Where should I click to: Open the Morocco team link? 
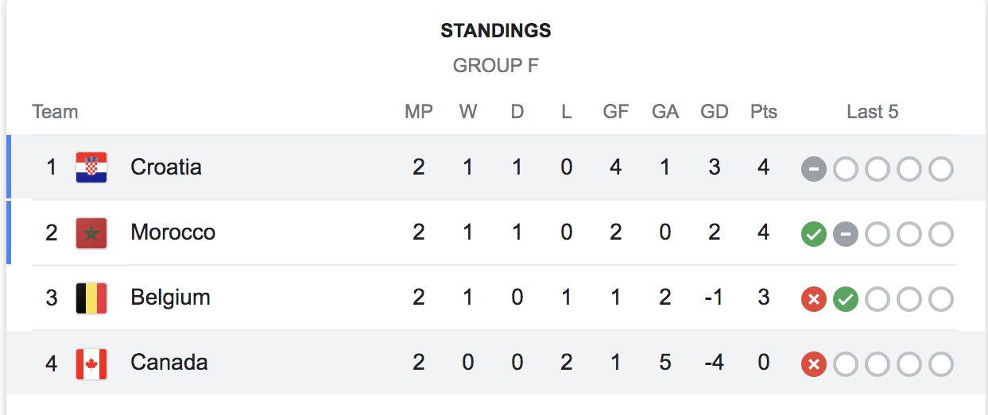click(x=172, y=232)
